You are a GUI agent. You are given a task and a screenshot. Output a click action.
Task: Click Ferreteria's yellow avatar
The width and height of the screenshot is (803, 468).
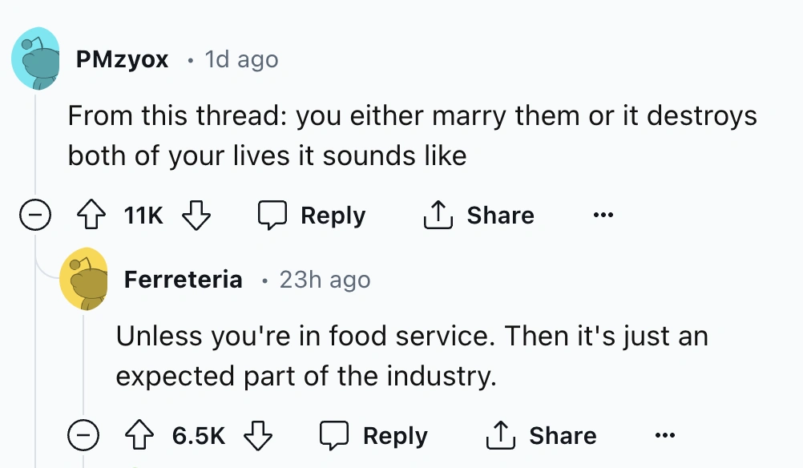(84, 279)
